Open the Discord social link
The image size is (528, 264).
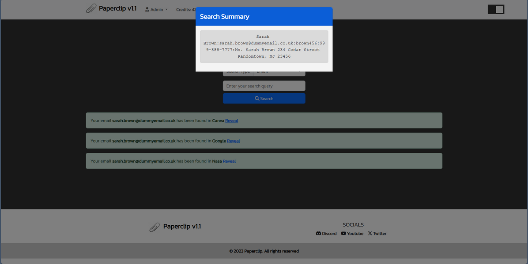(x=326, y=234)
